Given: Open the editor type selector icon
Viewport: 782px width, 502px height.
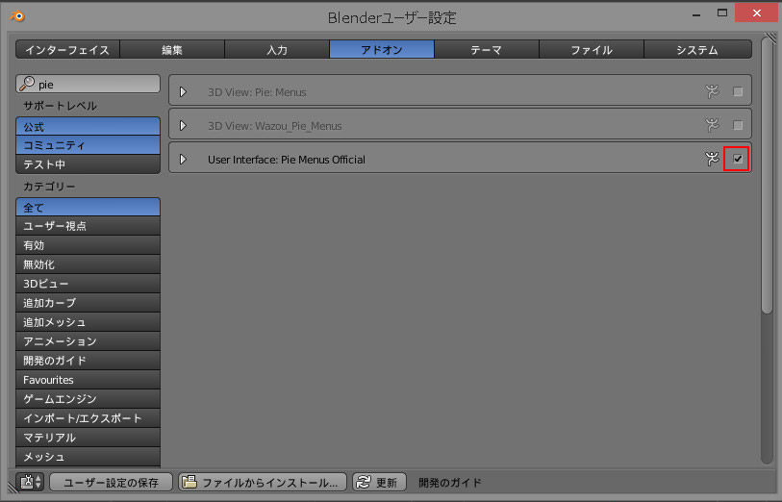Looking at the screenshot, I should pyautogui.click(x=31, y=482).
